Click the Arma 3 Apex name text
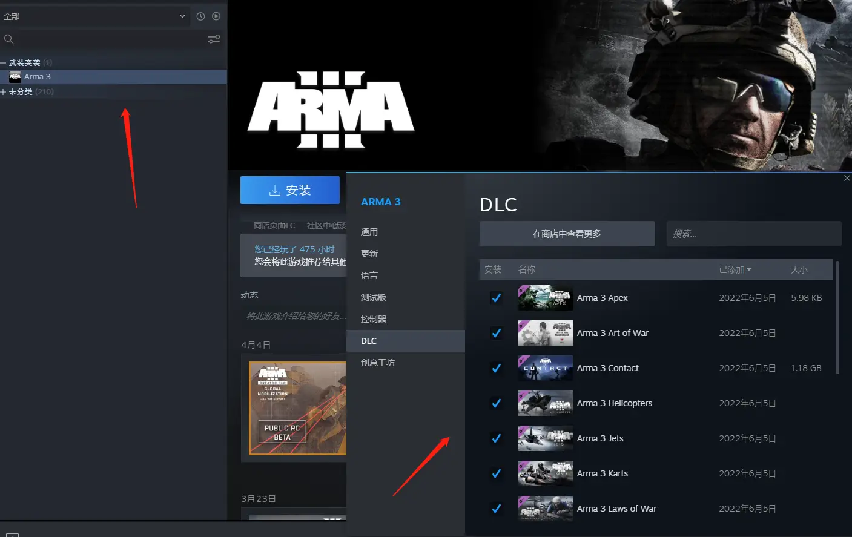Image resolution: width=852 pixels, height=537 pixels. coord(602,298)
